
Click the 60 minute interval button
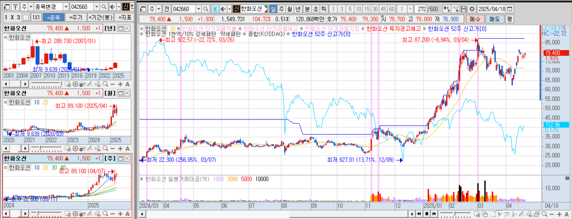[x=392, y=9]
